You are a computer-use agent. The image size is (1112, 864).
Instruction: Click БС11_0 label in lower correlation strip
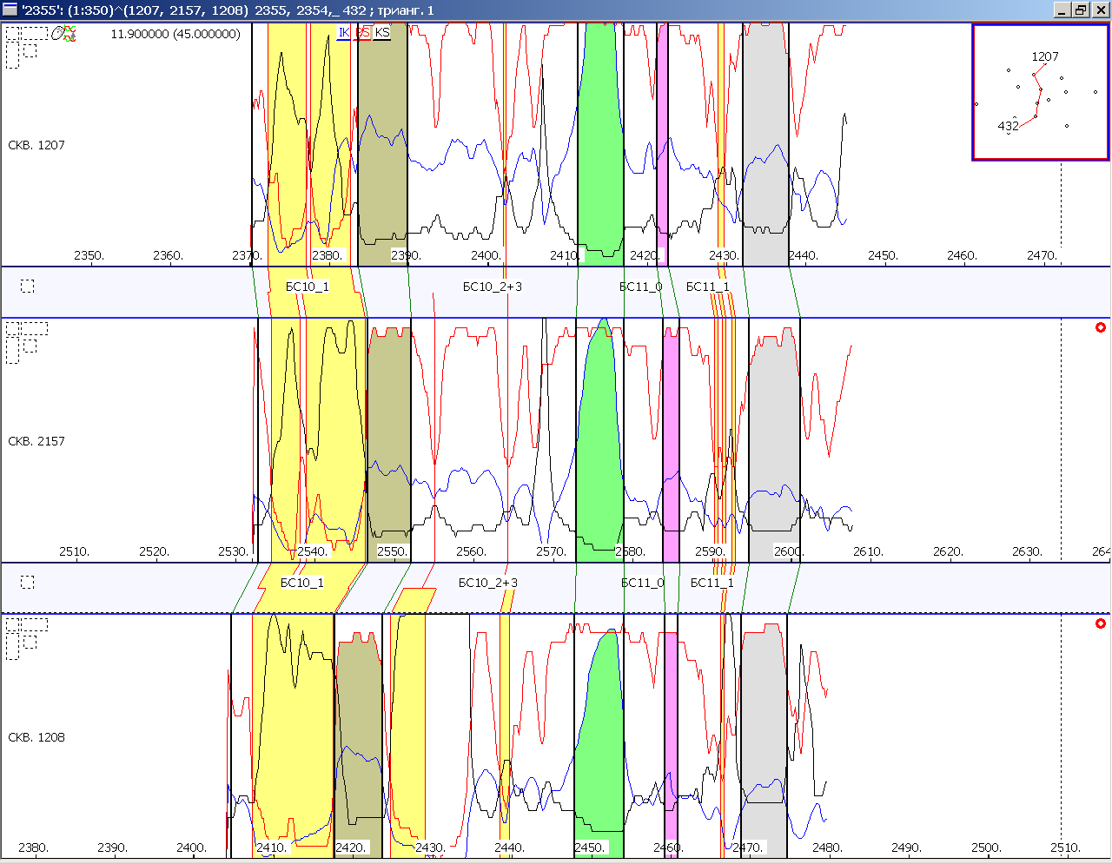click(x=643, y=583)
